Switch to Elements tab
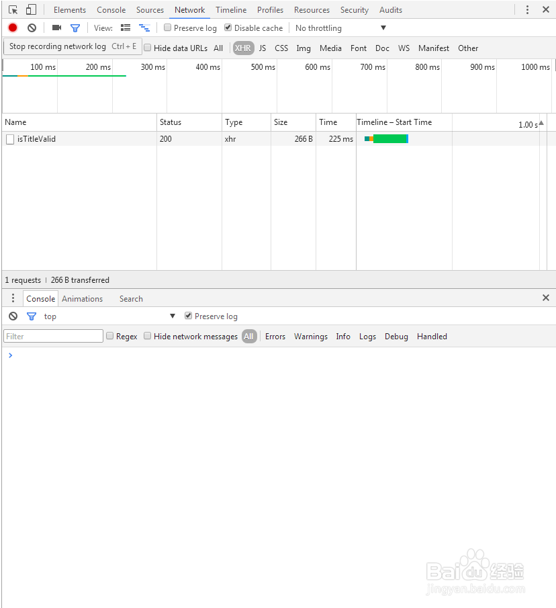 (x=70, y=9)
